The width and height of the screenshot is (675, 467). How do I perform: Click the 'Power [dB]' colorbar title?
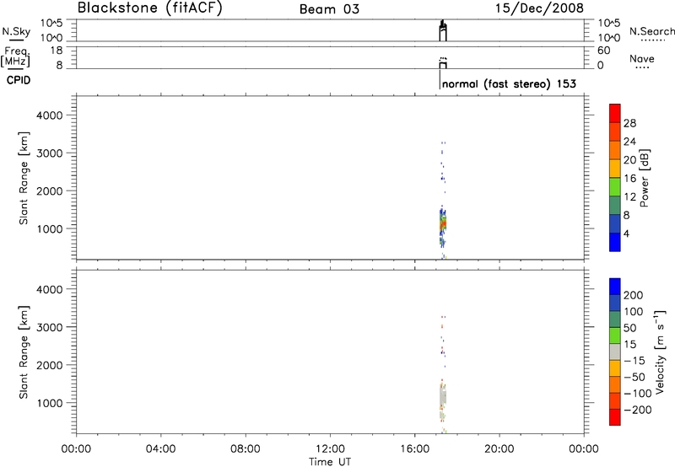pos(644,178)
